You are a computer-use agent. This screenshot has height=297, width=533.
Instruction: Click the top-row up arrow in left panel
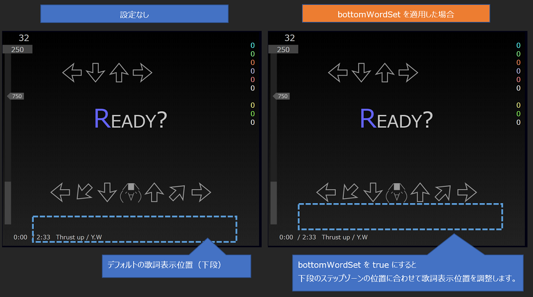tap(119, 73)
